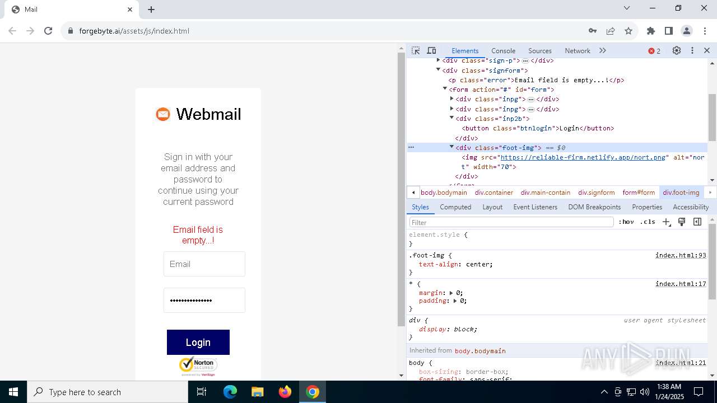Click the body.bodymain breadcrumb
717x403 pixels.
[444, 193]
